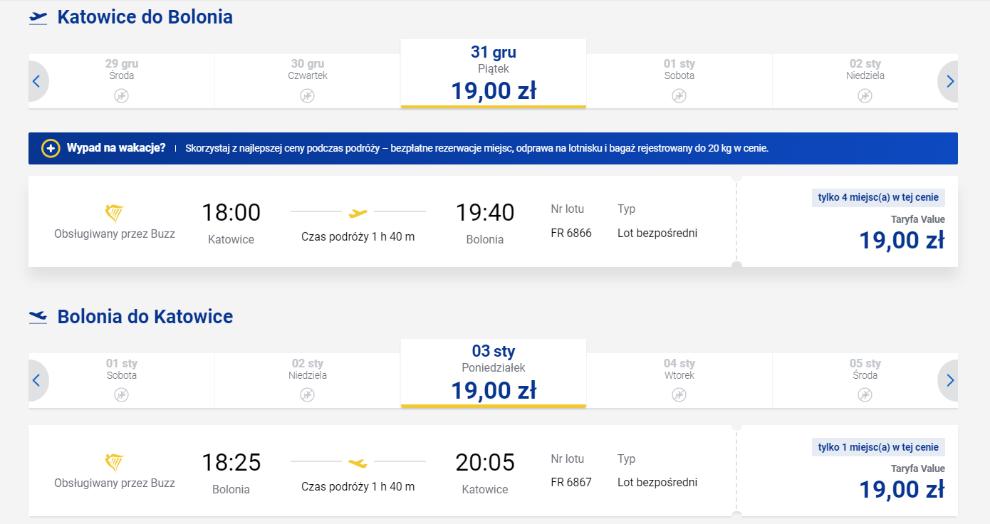Image resolution: width=990 pixels, height=524 pixels.
Task: Click the no-flight icon under 05 sty Środa
Action: pos(865,395)
